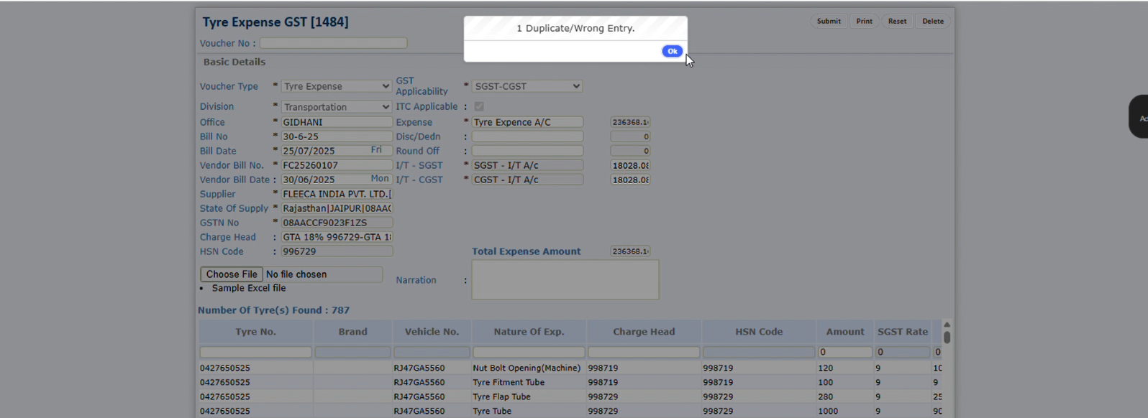Select the Nut Bolt Opening(Machine) row

[526, 368]
